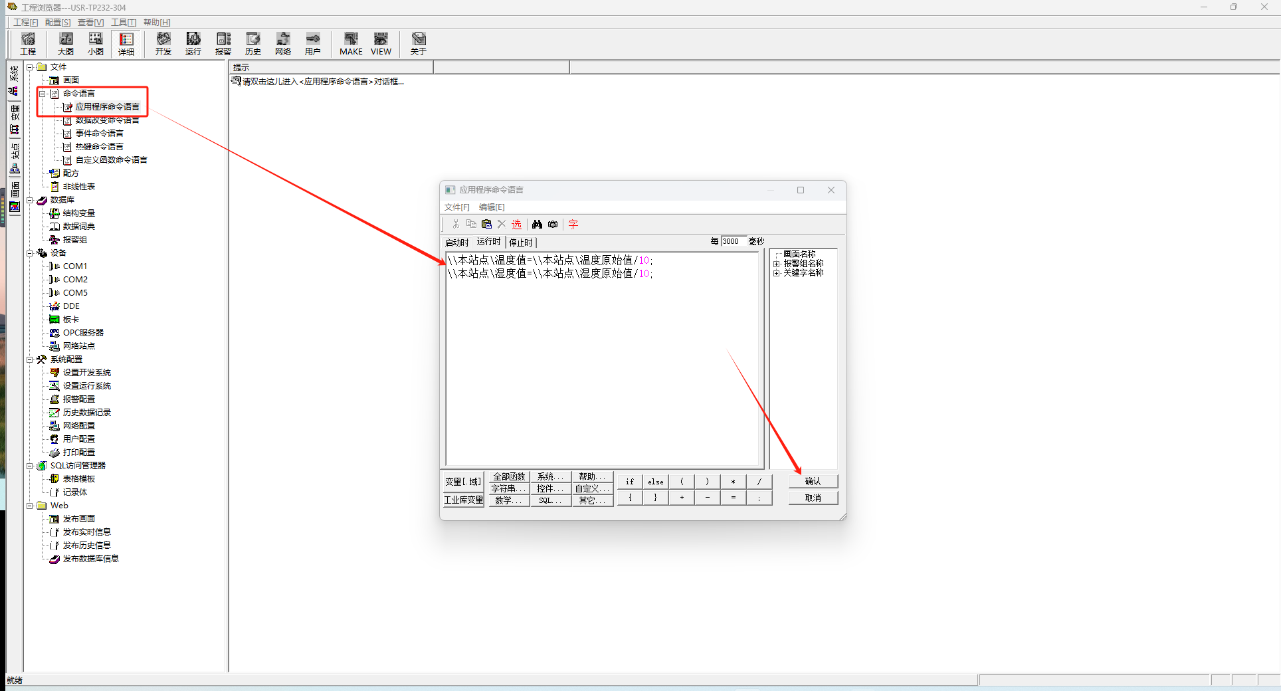
Task: Click the red 选 select-all icon
Action: coord(517,225)
